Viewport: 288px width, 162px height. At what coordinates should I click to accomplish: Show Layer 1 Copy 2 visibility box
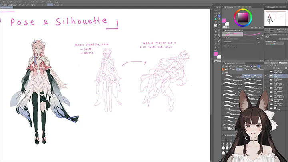coord(266,84)
